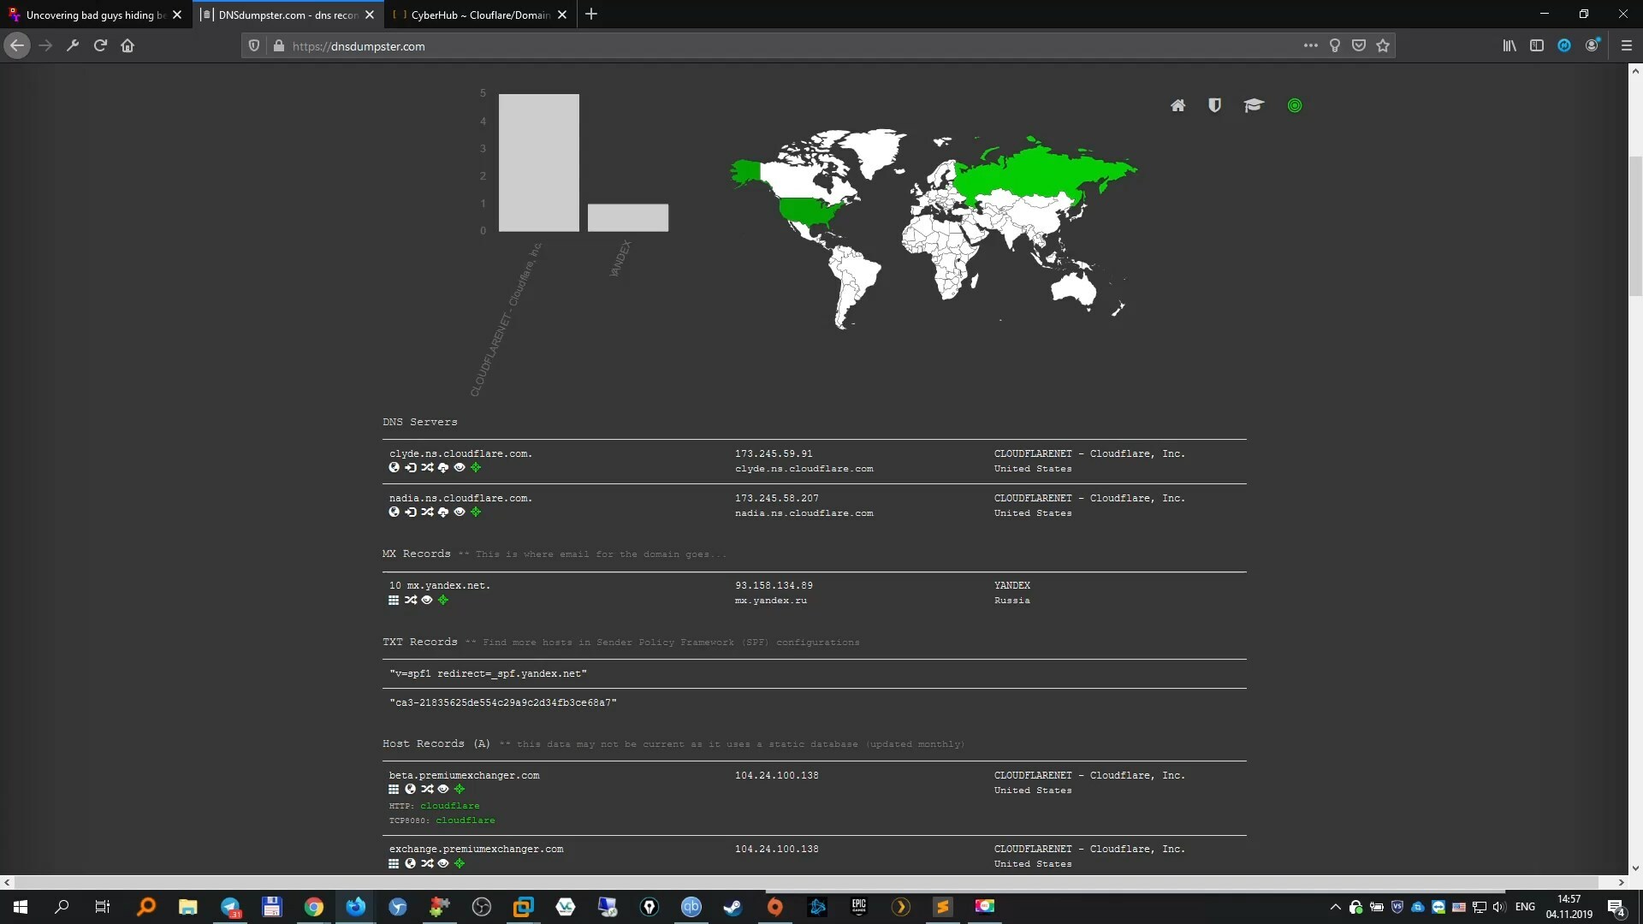Screen dimensions: 1643x924
Task: Open the Windows Start menu
Action: pos(21,907)
